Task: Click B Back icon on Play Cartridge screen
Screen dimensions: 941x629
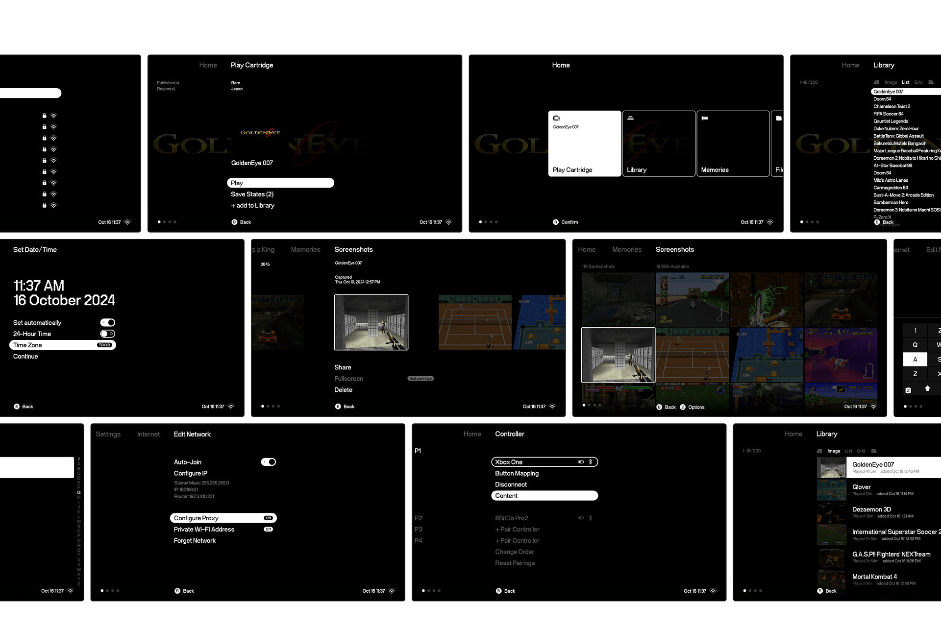Action: (234, 222)
